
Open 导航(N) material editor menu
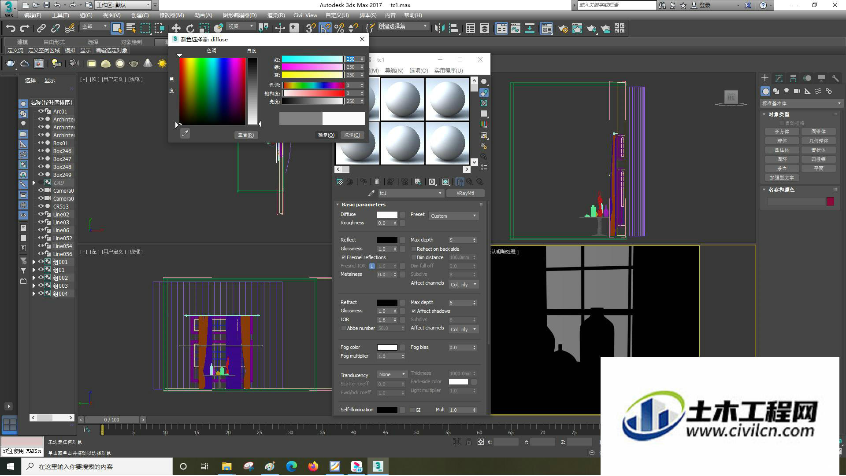[x=394, y=71]
